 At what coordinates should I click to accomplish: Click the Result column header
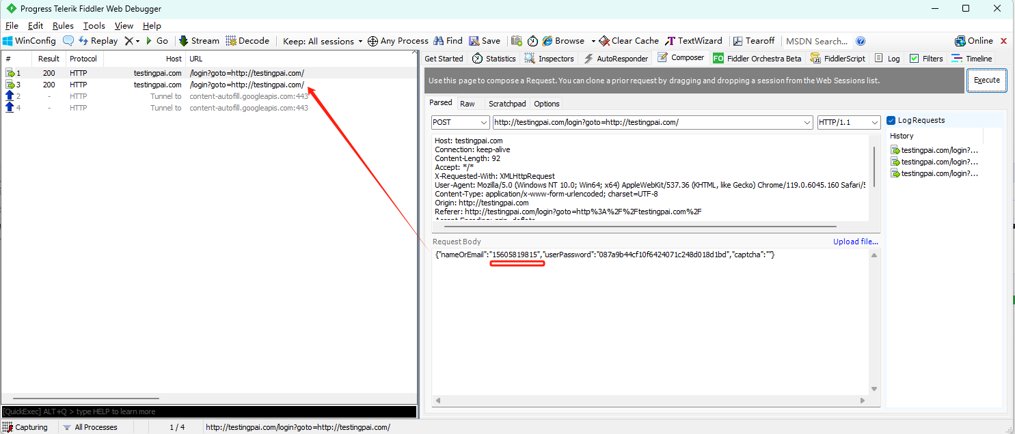tap(49, 59)
